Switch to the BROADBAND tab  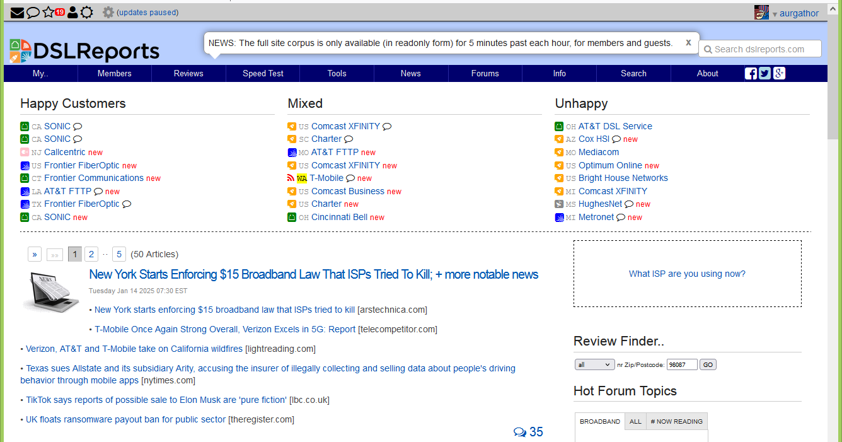(600, 421)
